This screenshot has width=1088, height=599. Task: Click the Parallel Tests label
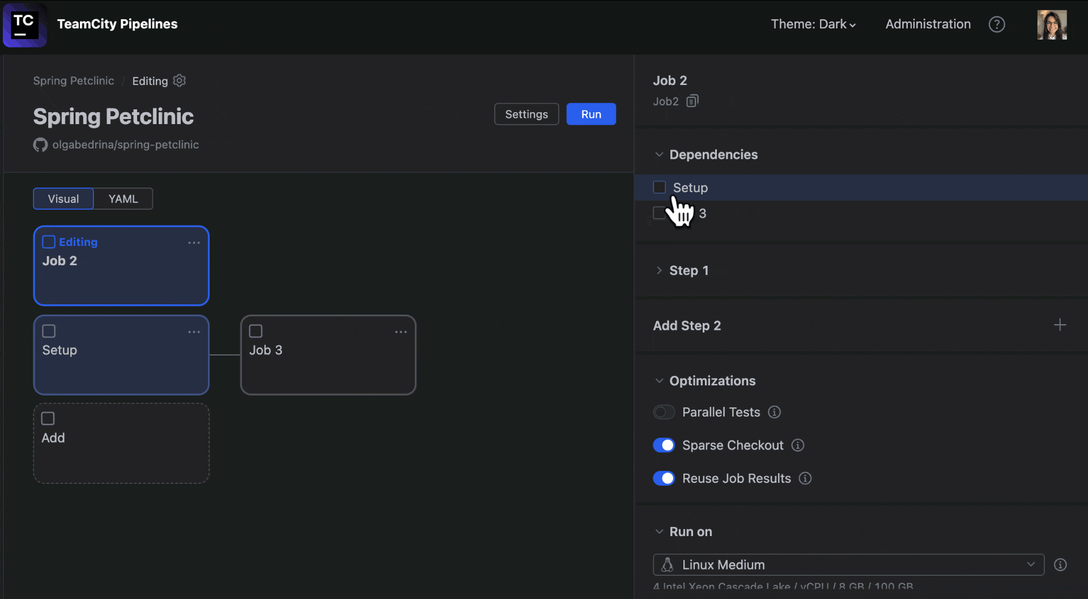tap(721, 412)
